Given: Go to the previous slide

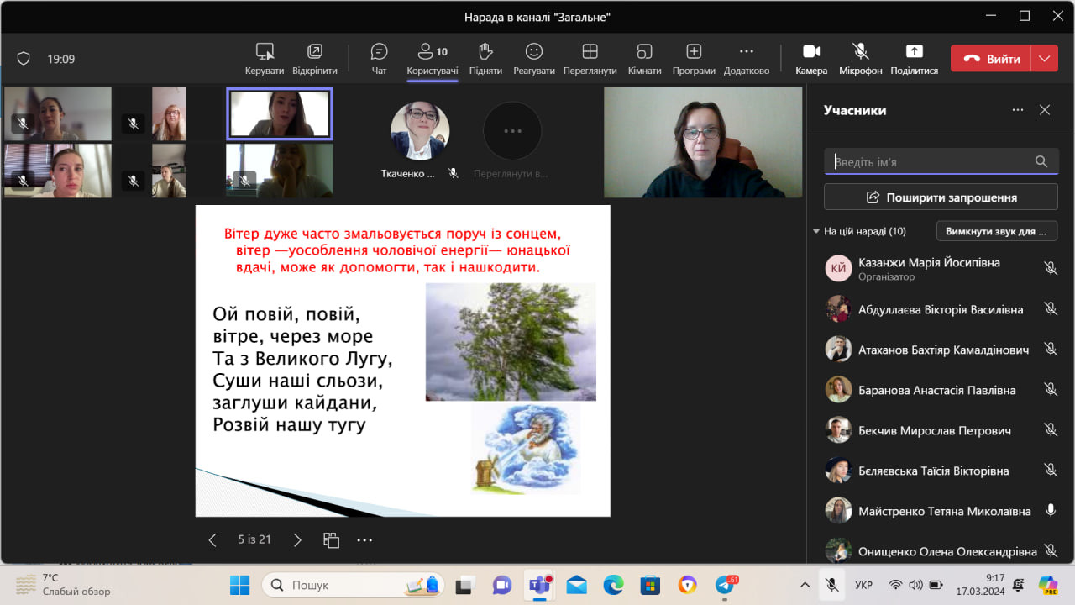Looking at the screenshot, I should point(212,540).
